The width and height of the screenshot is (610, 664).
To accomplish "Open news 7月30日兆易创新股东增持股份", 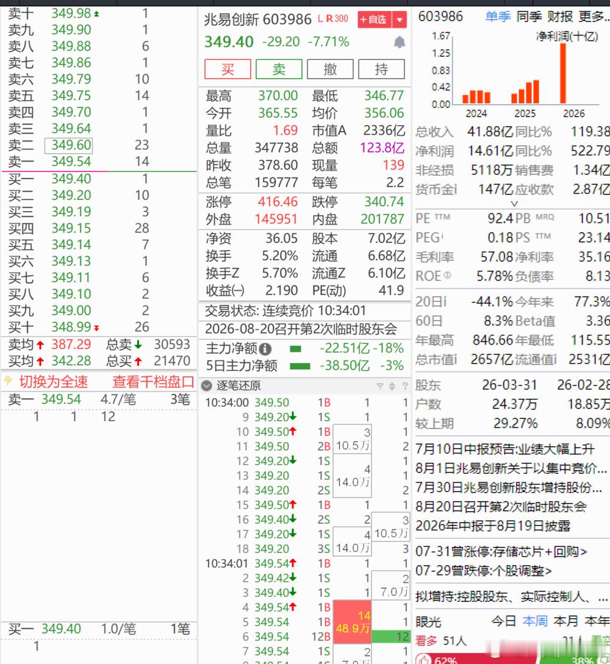I will (x=509, y=487).
